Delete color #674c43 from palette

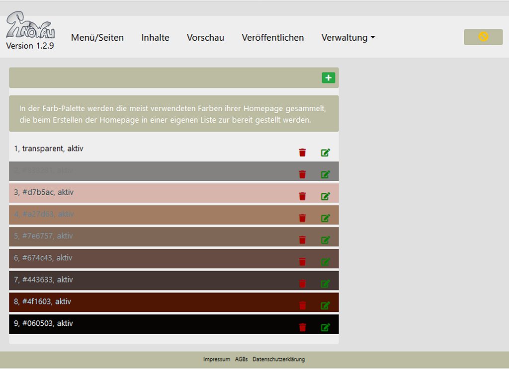pyautogui.click(x=302, y=262)
